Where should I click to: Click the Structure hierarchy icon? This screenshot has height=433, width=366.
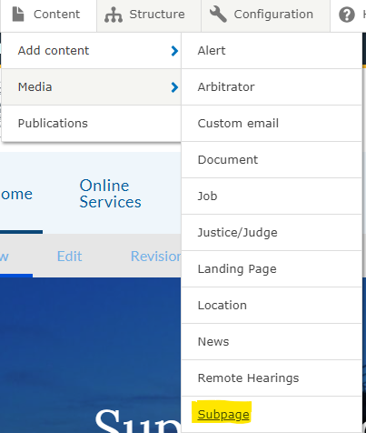click(114, 15)
